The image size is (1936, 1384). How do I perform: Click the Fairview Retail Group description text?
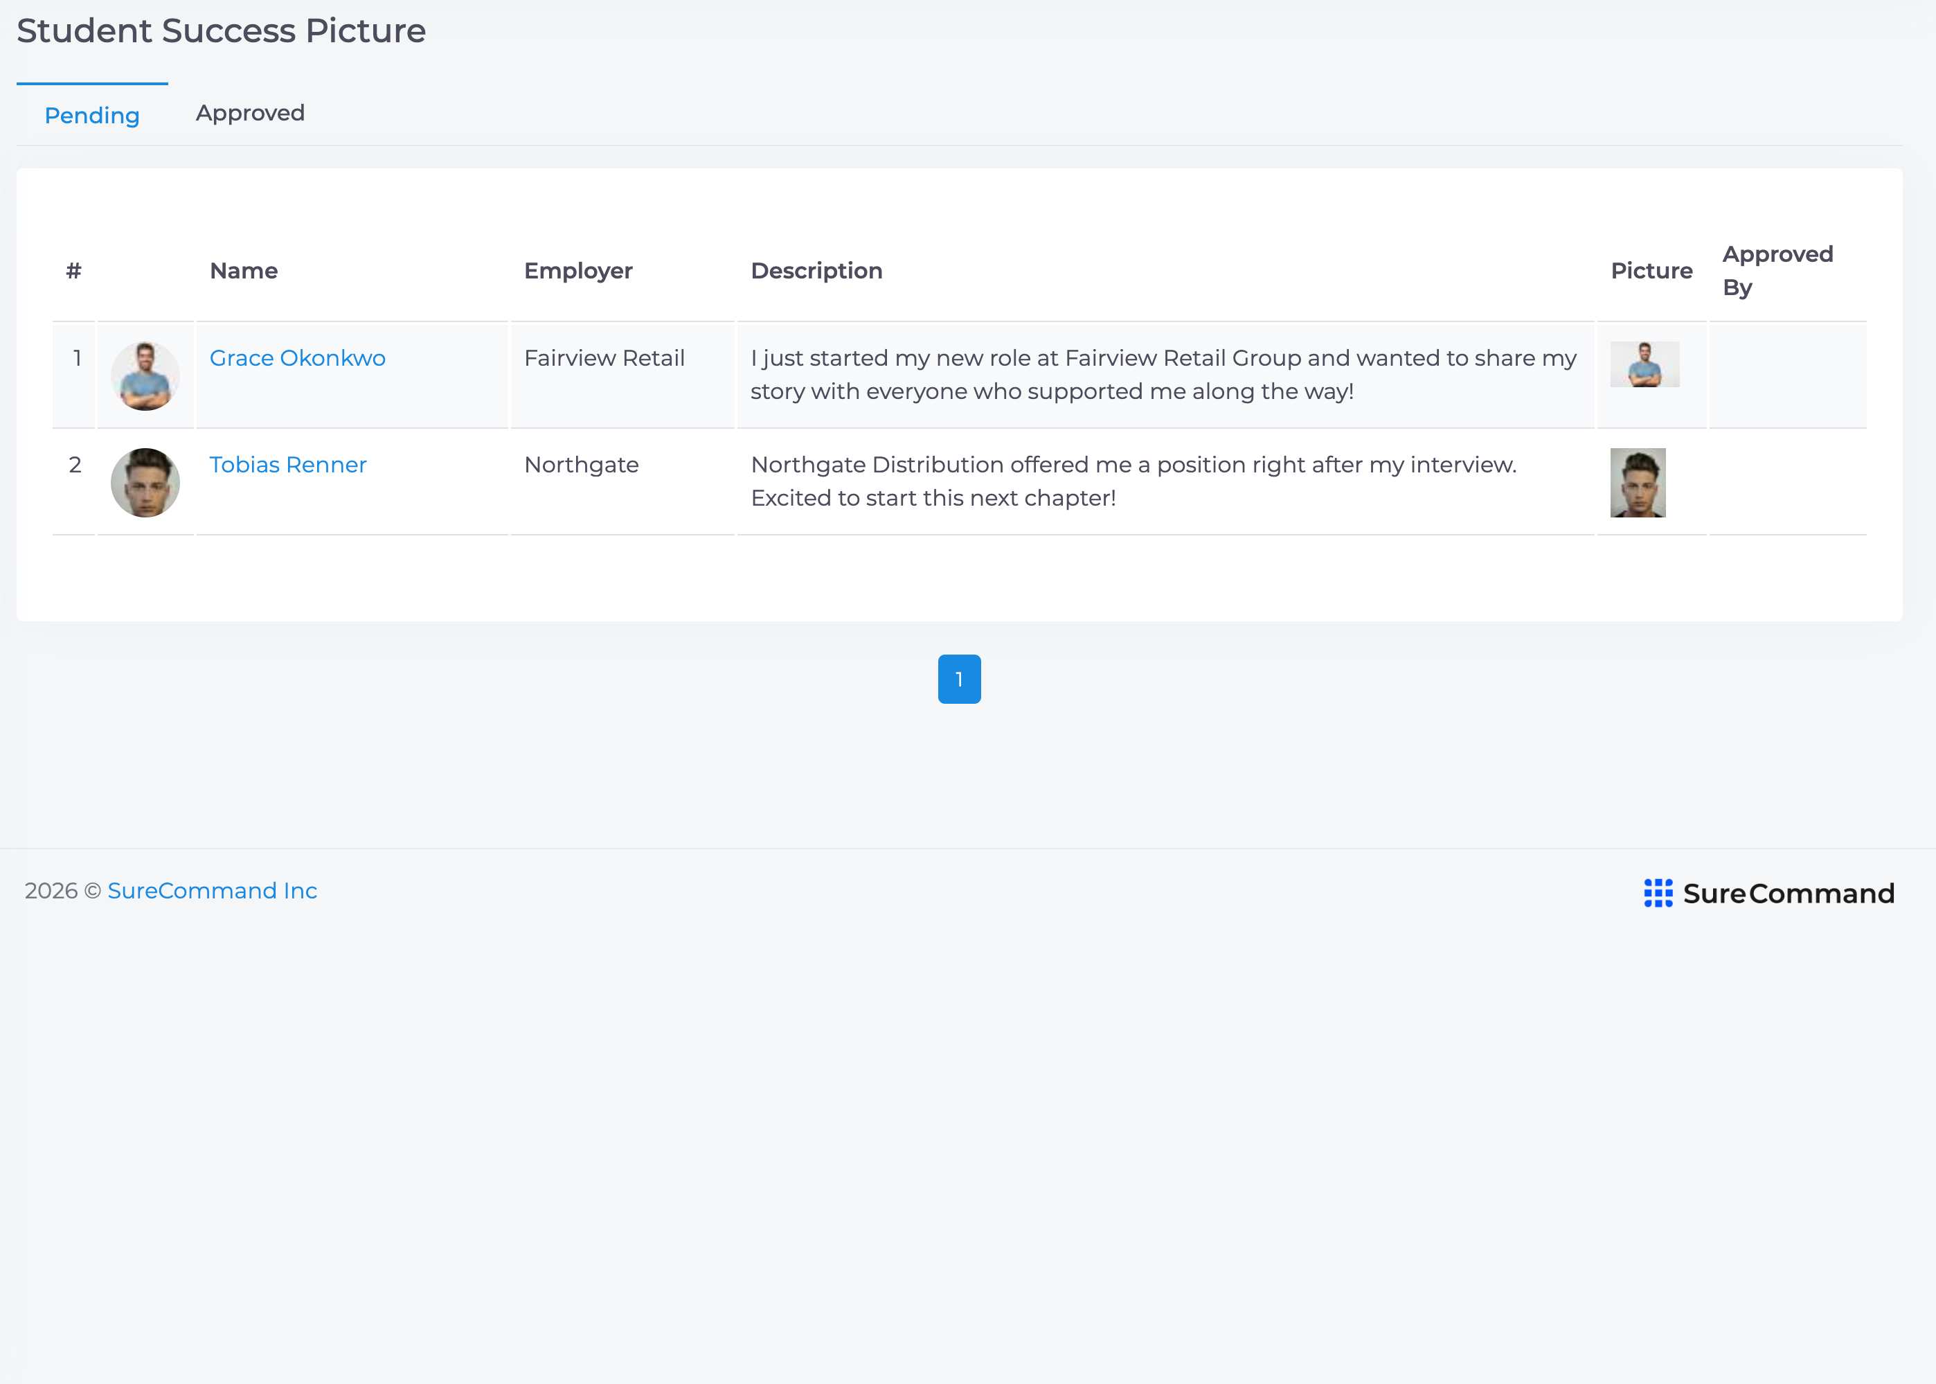pyautogui.click(x=1163, y=375)
